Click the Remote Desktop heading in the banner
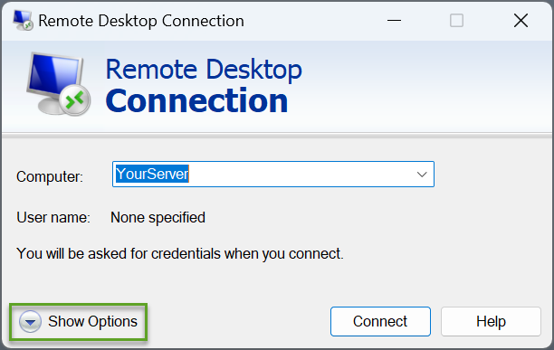Image resolution: width=554 pixels, height=350 pixels. pos(204,70)
